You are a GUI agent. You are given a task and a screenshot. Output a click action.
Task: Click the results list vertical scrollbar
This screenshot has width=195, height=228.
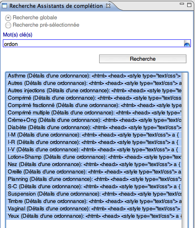pos(184,150)
